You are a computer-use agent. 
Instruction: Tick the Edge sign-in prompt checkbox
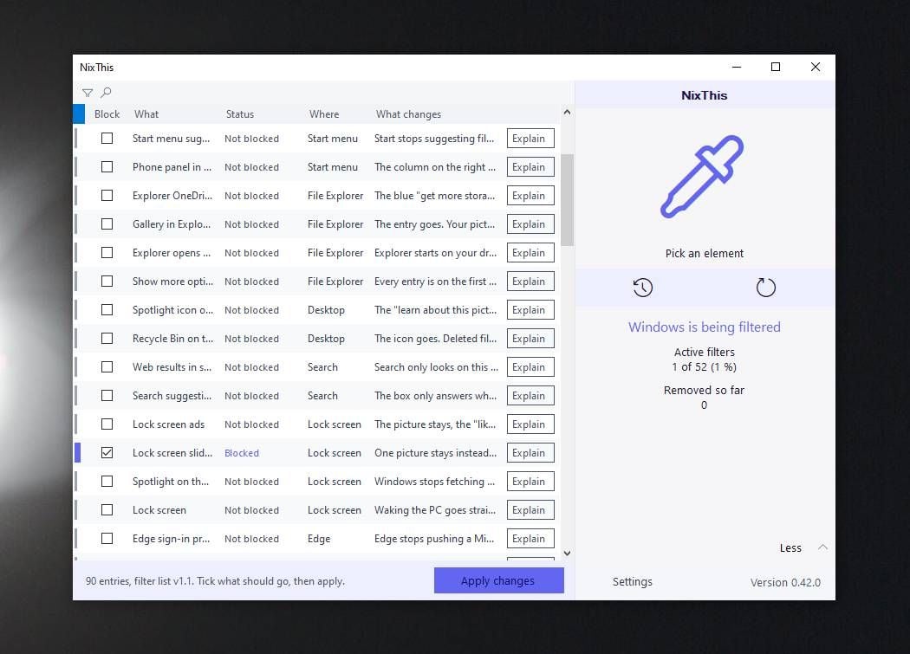coord(107,539)
